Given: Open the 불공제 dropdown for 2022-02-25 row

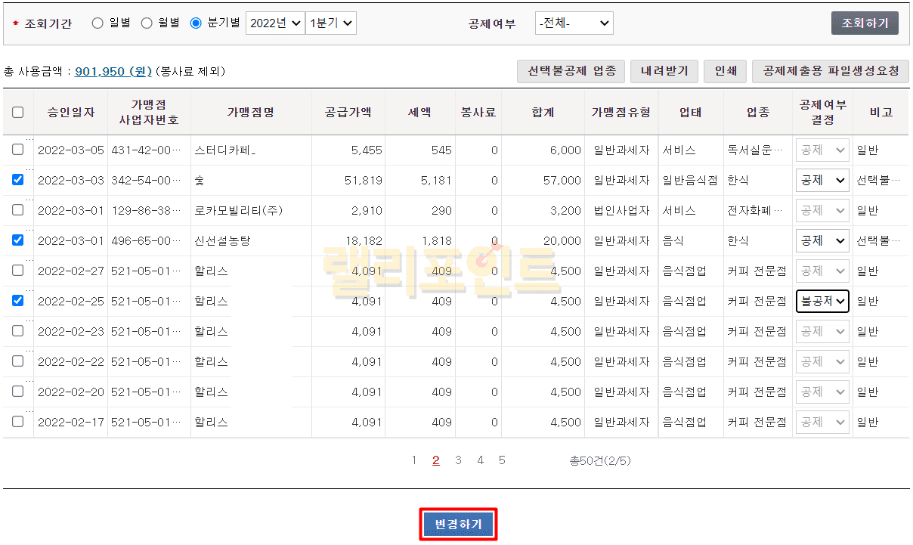Looking at the screenshot, I should click(x=822, y=301).
